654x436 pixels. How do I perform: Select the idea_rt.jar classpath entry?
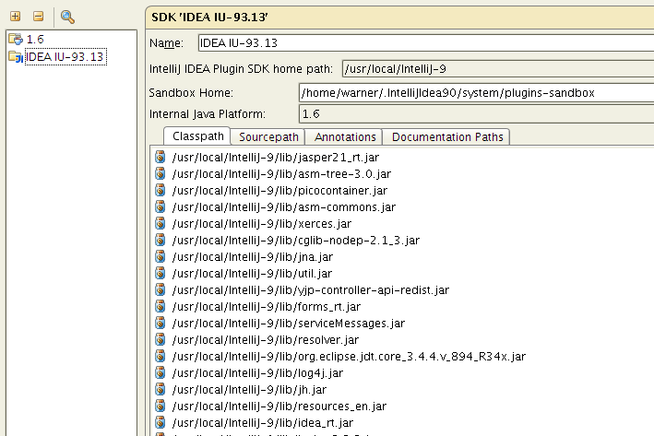point(263,423)
